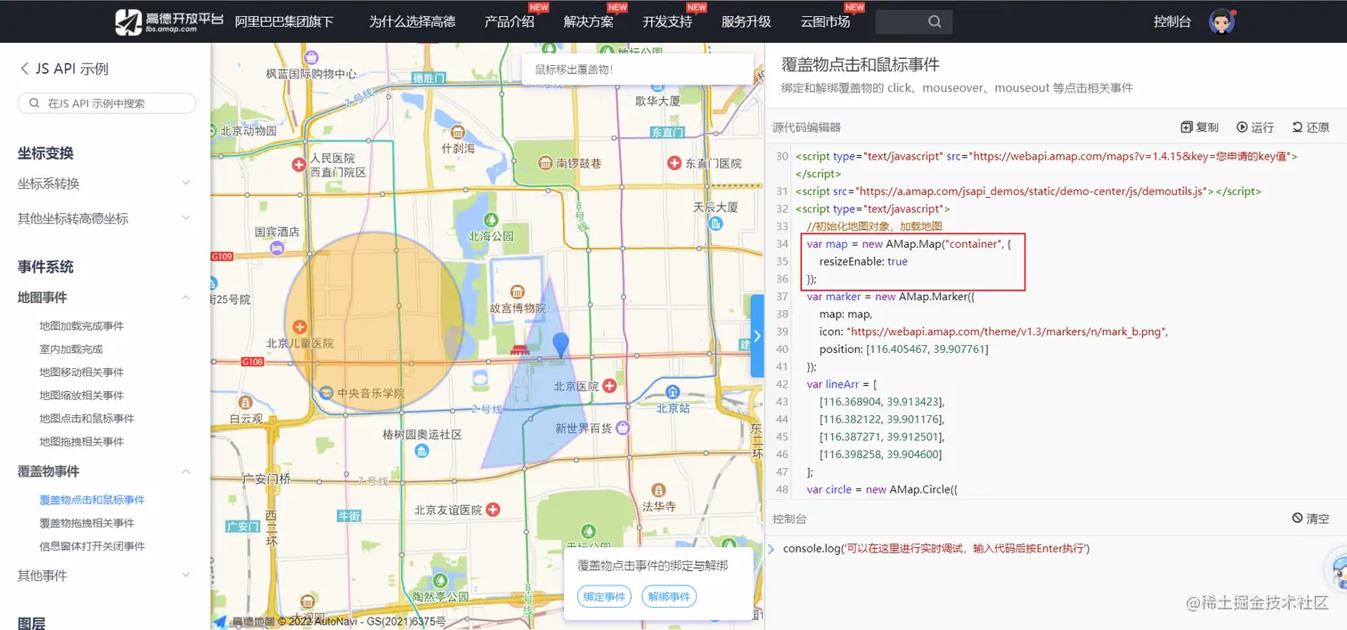Click the 北海公园 park icon
The height and width of the screenshot is (630, 1347).
click(x=491, y=219)
